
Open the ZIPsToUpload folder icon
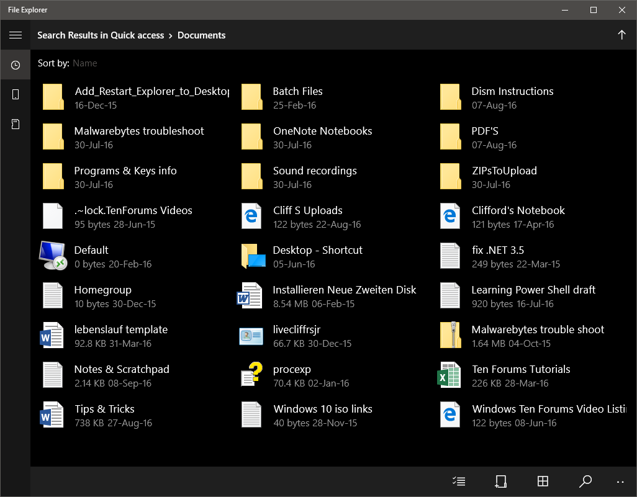click(x=451, y=177)
